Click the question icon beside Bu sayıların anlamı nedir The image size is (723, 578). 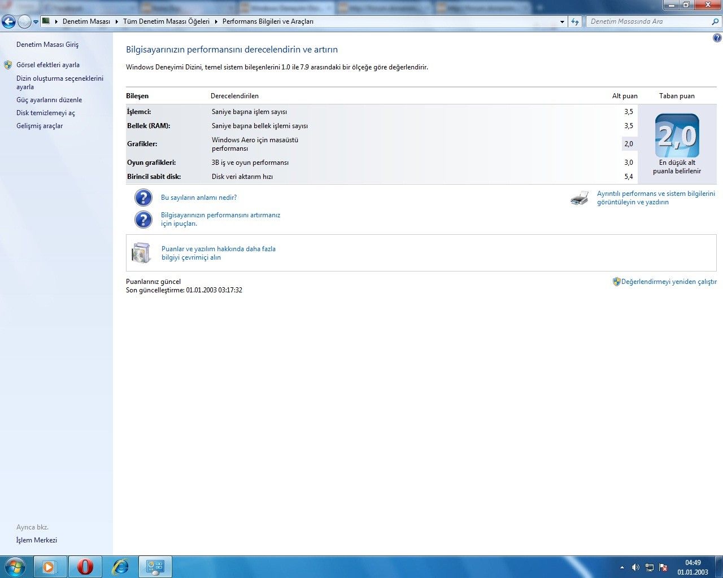[143, 198]
